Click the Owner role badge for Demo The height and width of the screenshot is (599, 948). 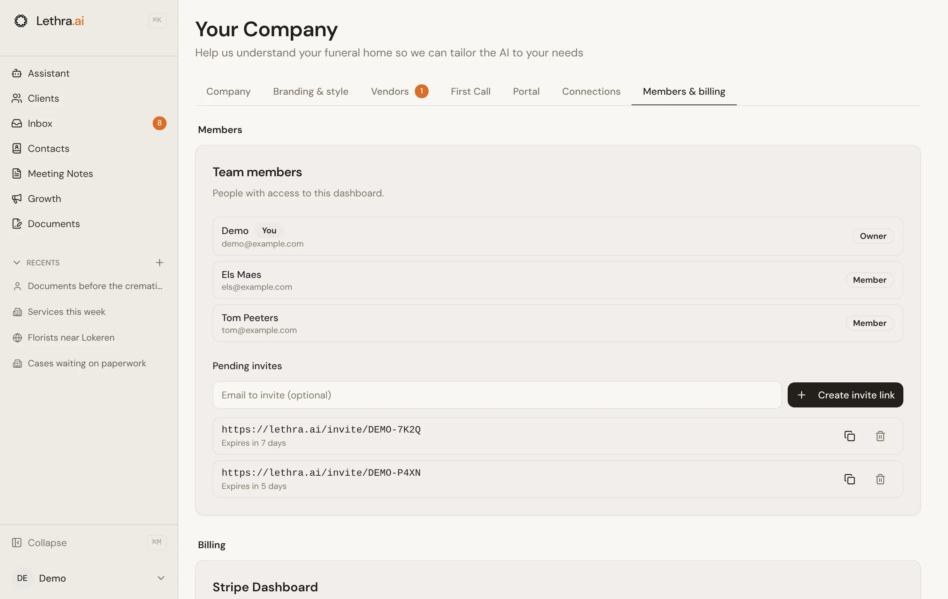pyautogui.click(x=873, y=236)
